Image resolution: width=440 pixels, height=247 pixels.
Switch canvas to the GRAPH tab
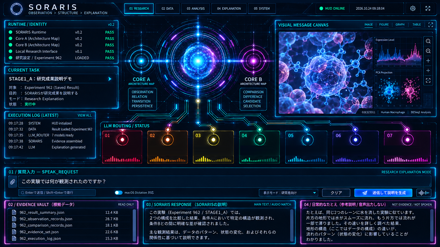pyautogui.click(x=400, y=25)
